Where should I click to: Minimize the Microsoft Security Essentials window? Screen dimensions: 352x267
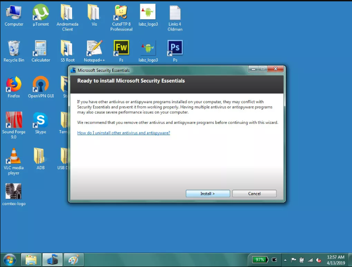tap(253, 69)
